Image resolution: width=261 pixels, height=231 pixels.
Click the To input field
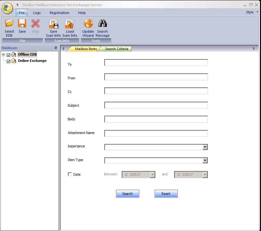click(x=156, y=62)
